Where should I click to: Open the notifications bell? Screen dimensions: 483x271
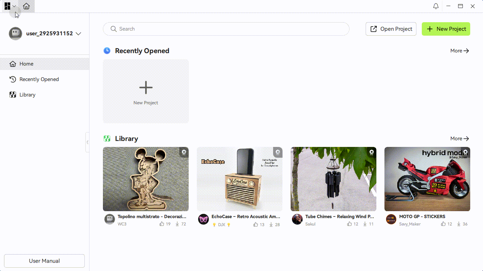tap(436, 6)
